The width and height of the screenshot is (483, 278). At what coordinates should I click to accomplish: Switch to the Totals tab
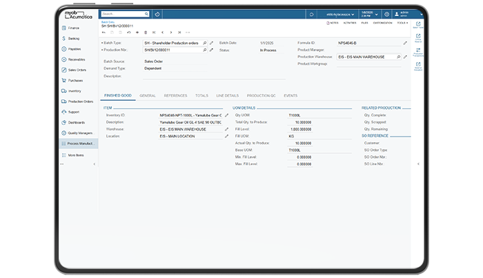tap(201, 96)
